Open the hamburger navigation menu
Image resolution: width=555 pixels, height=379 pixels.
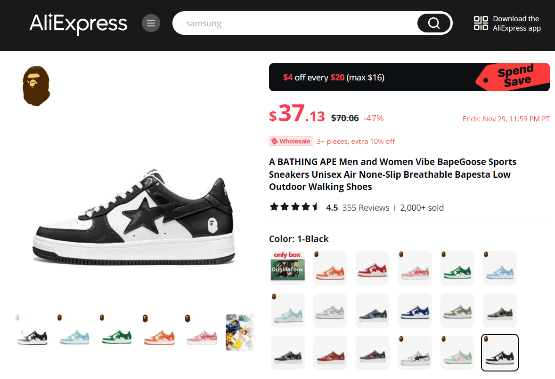tap(151, 23)
